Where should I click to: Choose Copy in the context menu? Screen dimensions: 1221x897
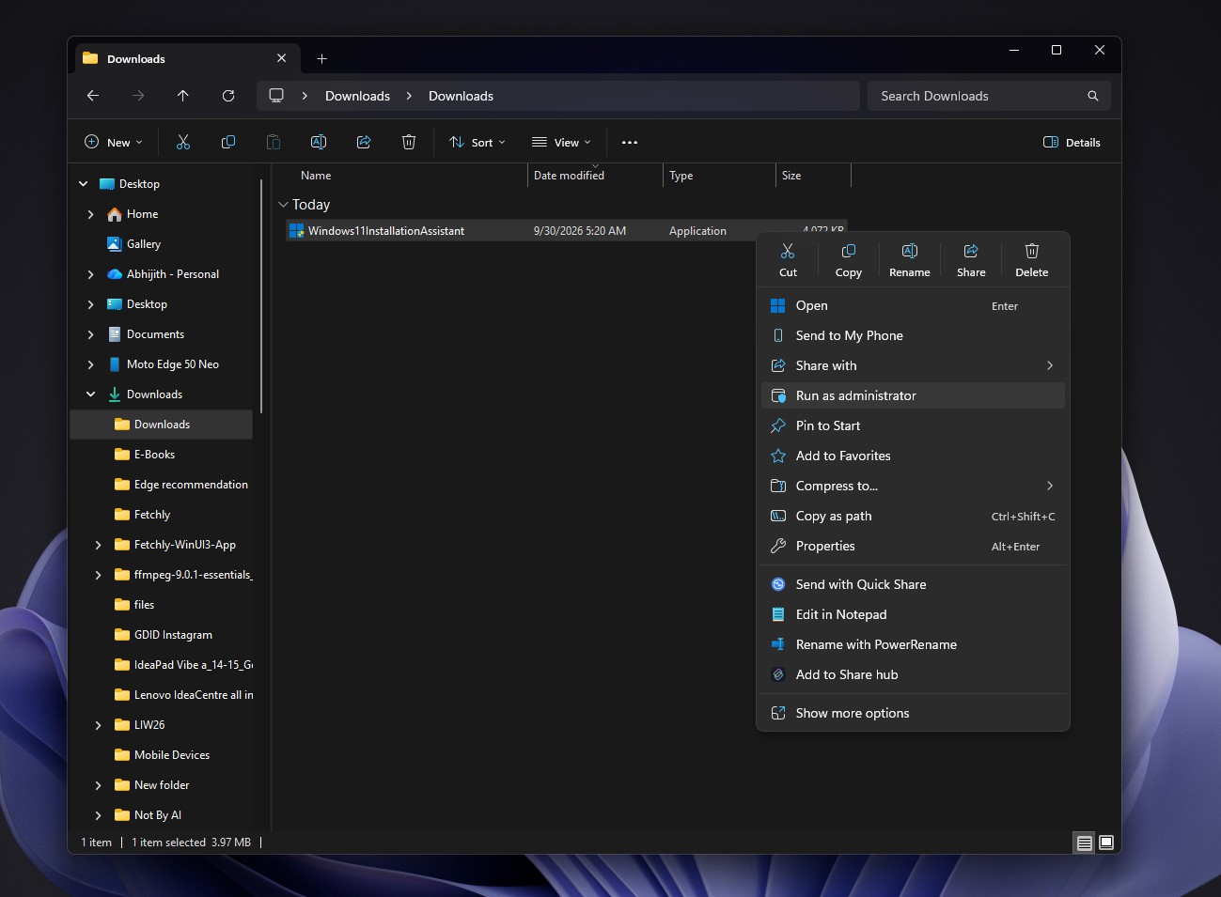pos(849,259)
